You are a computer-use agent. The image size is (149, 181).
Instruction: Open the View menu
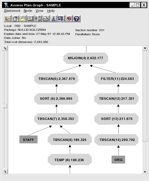point(39,11)
